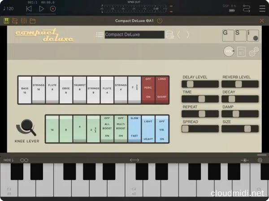Click the VOL volume knob
Viewport: 269px width, 201px height.
point(229,51)
